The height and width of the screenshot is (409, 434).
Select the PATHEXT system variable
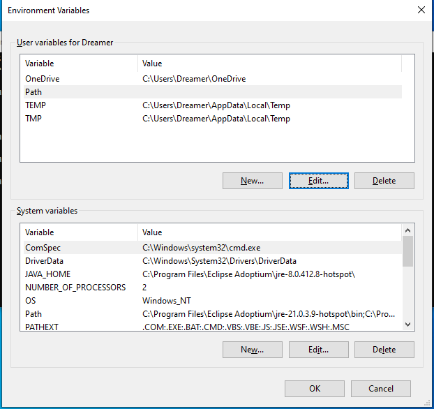213,327
